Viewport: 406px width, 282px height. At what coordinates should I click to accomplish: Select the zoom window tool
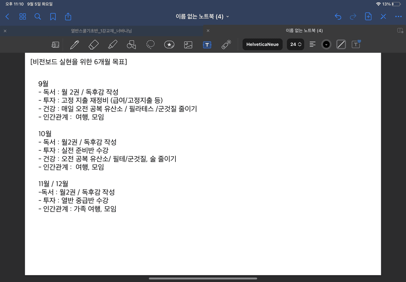tap(55, 45)
